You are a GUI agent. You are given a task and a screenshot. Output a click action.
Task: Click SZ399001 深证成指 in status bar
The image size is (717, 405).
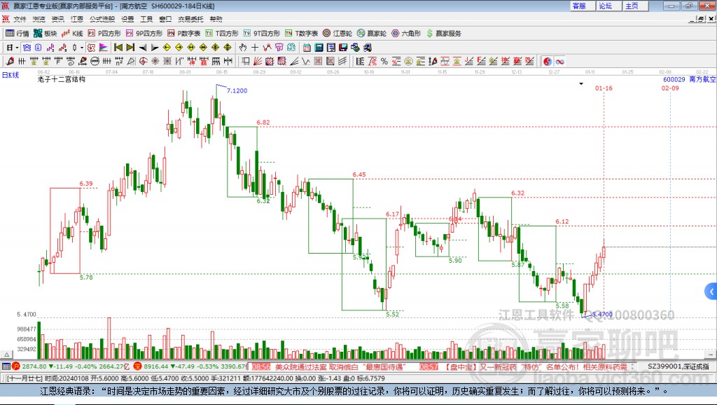coord(678,366)
